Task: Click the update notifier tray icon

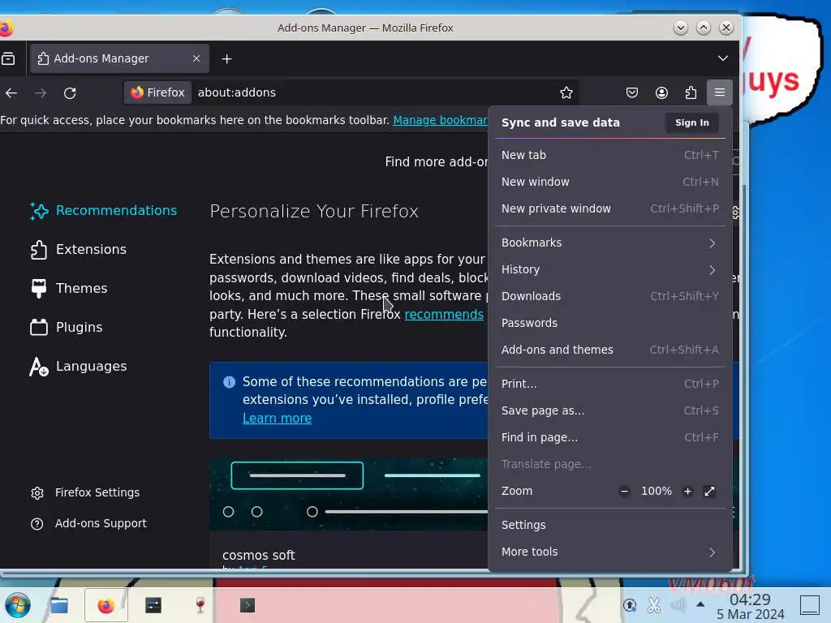Action: [x=630, y=604]
